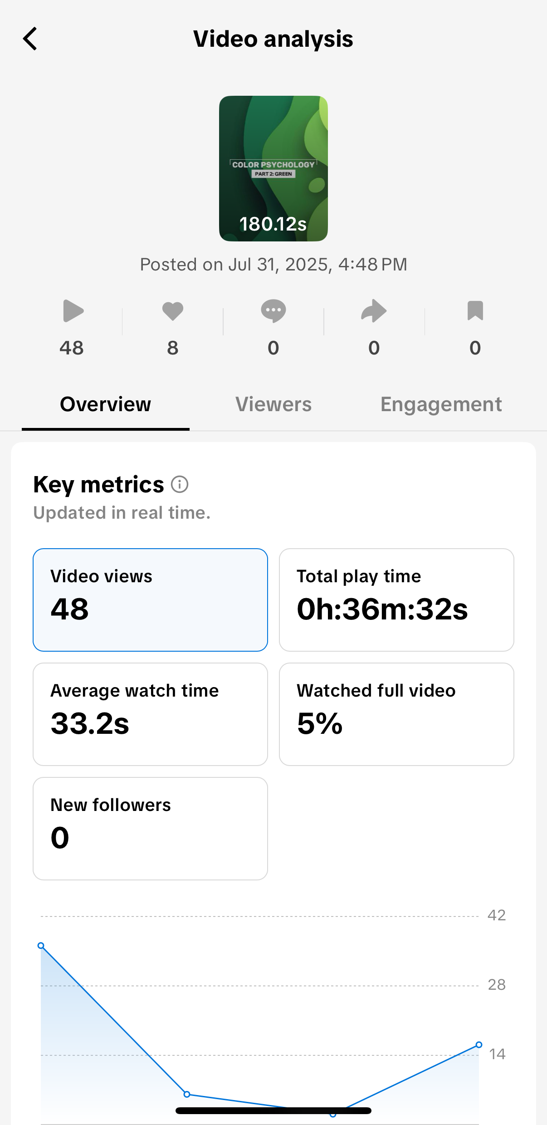547x1125 pixels.
Task: Go back using the top-left arrow
Action: 30,39
